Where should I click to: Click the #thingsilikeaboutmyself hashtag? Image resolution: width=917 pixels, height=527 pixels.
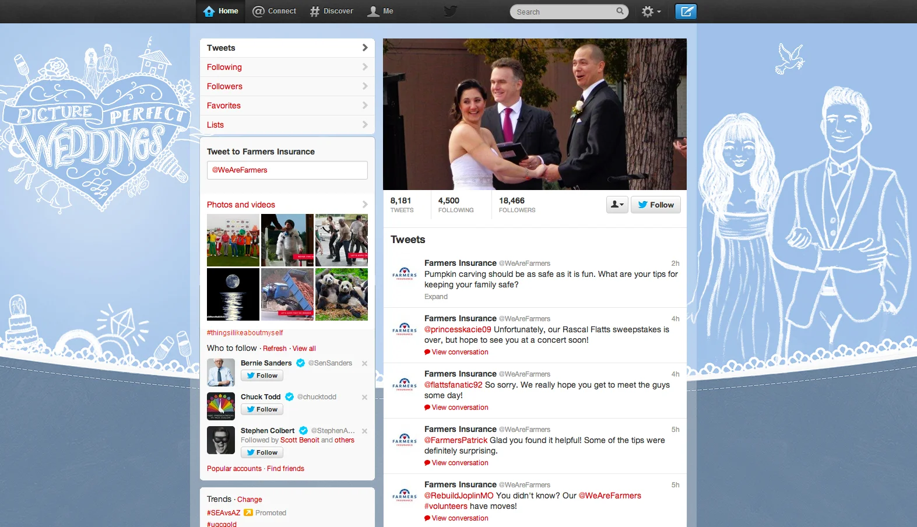[245, 333]
